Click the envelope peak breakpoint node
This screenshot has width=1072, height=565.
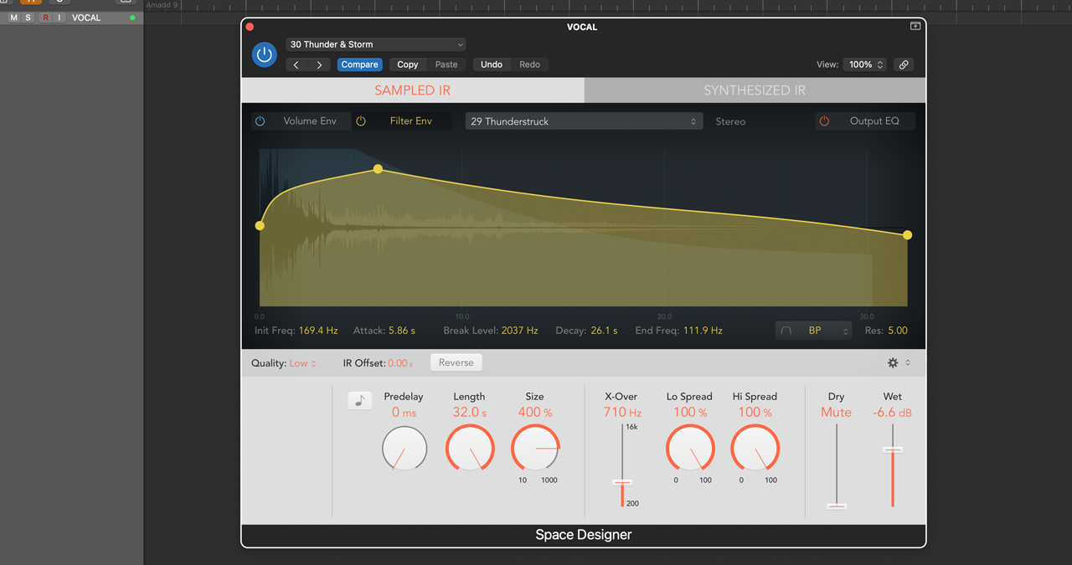pos(378,169)
